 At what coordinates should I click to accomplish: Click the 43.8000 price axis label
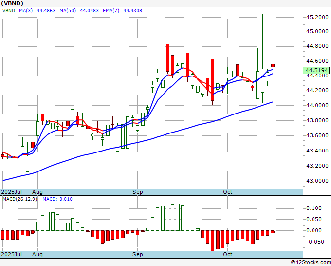coord(317,120)
